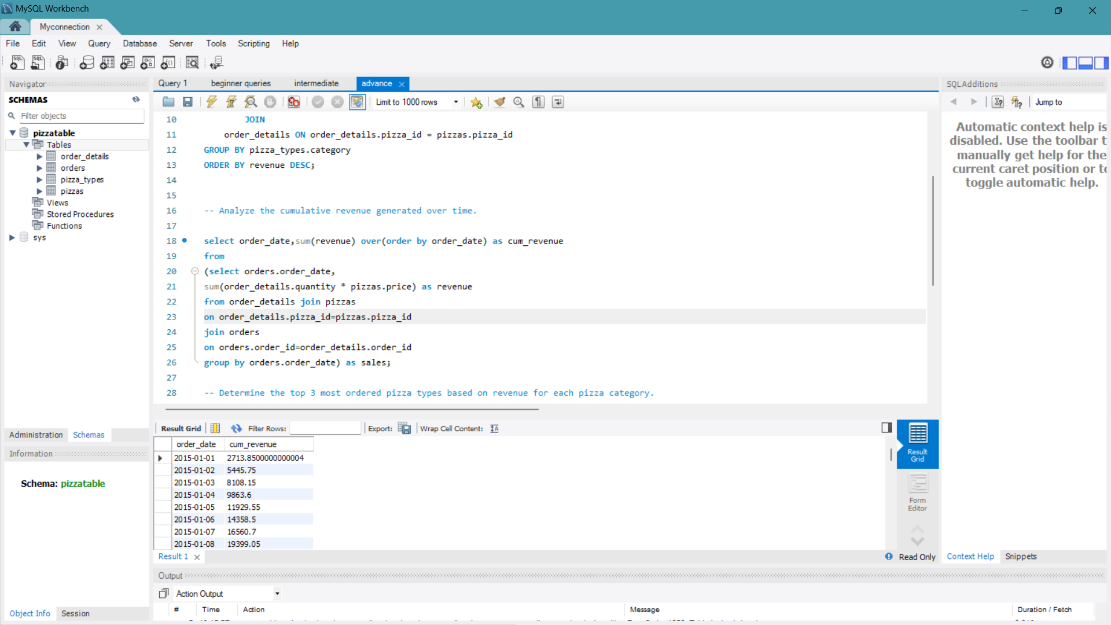The height and width of the screenshot is (625, 1111).
Task: Beautify the SQL script with broom icon
Action: pos(499,102)
